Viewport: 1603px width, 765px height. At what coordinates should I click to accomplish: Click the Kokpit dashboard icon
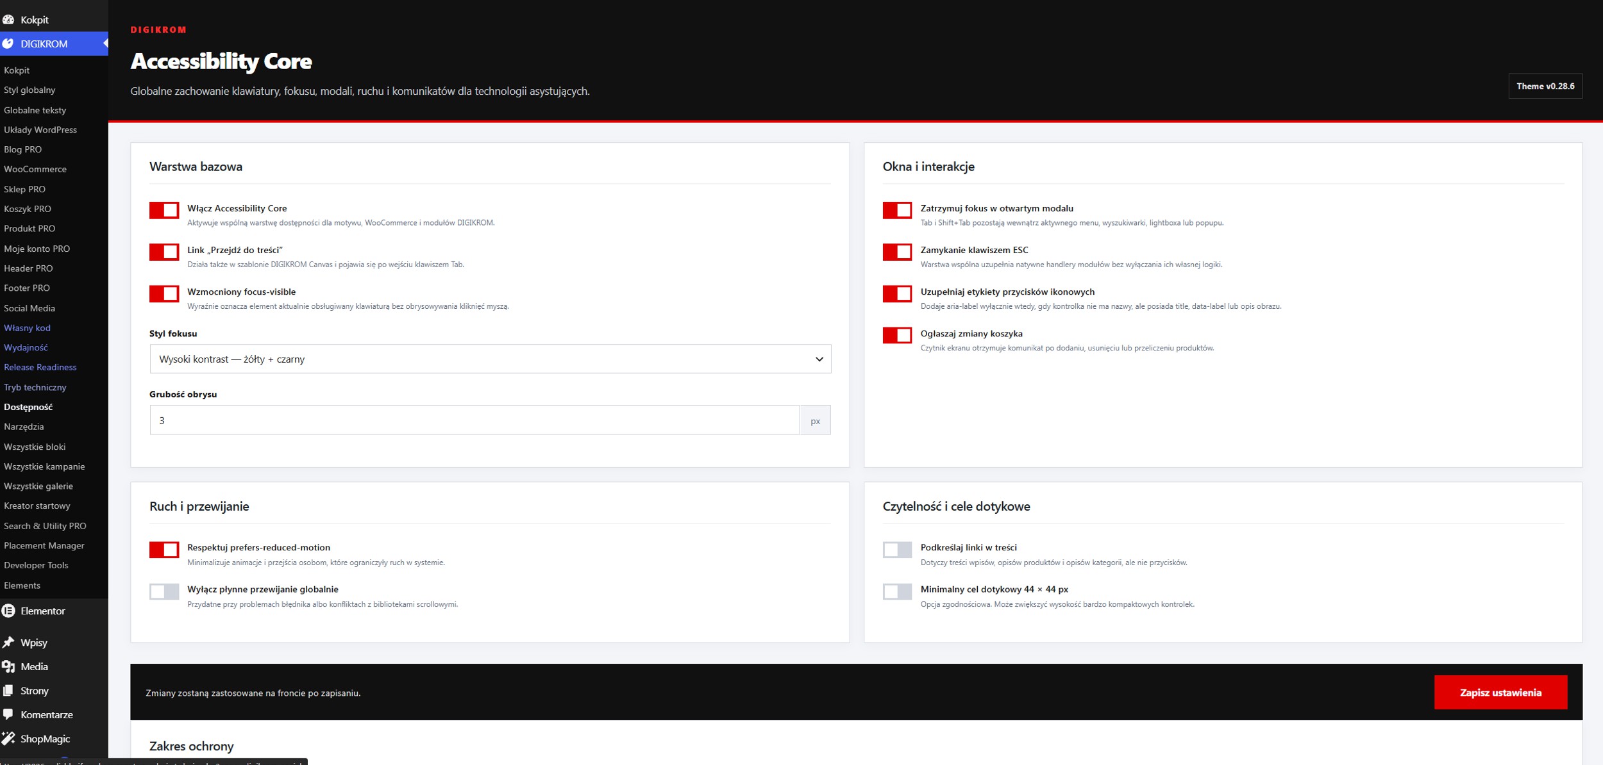[x=8, y=20]
